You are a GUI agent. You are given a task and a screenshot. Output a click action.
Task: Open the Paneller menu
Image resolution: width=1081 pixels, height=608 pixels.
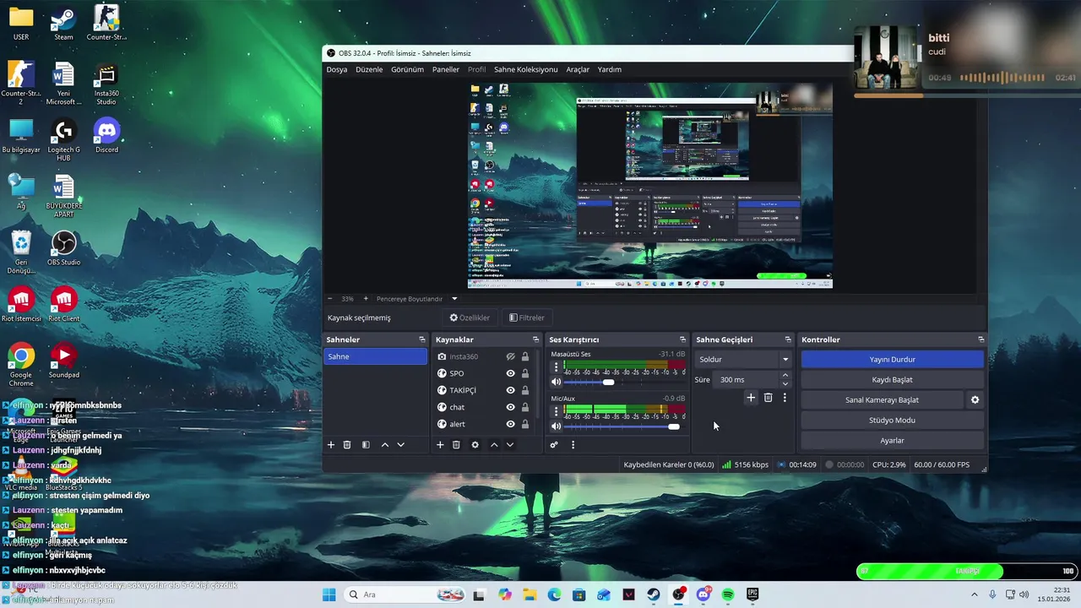click(x=446, y=69)
